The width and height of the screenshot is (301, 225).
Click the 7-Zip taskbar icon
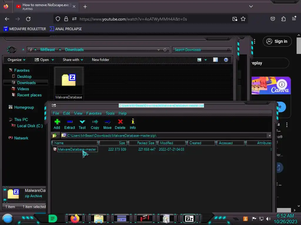tap(189, 219)
